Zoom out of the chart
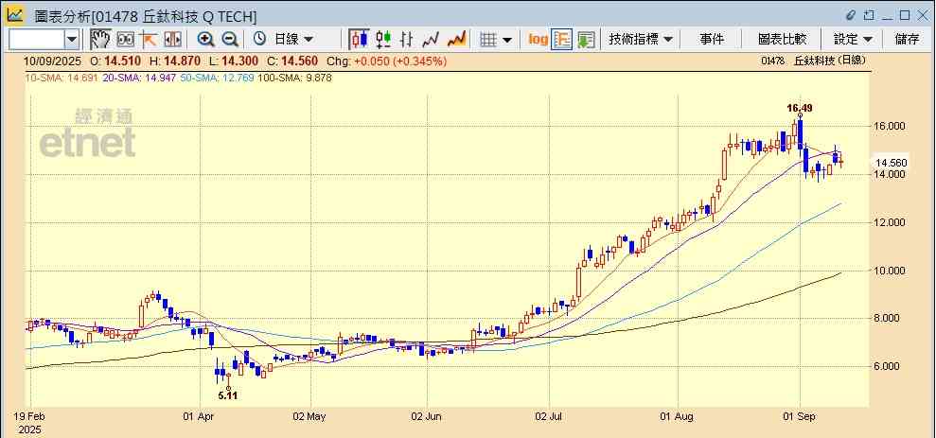Screen dimensions: 936x438 coord(230,40)
